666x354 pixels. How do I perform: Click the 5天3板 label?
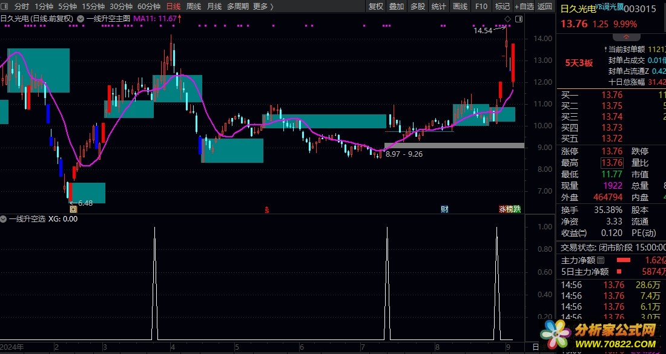(578, 64)
